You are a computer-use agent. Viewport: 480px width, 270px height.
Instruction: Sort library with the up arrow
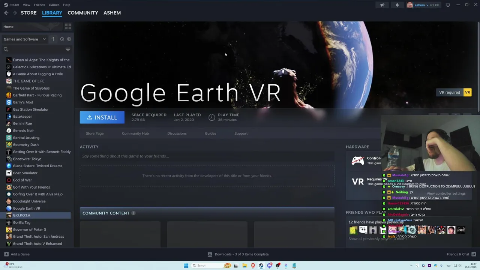tap(53, 39)
